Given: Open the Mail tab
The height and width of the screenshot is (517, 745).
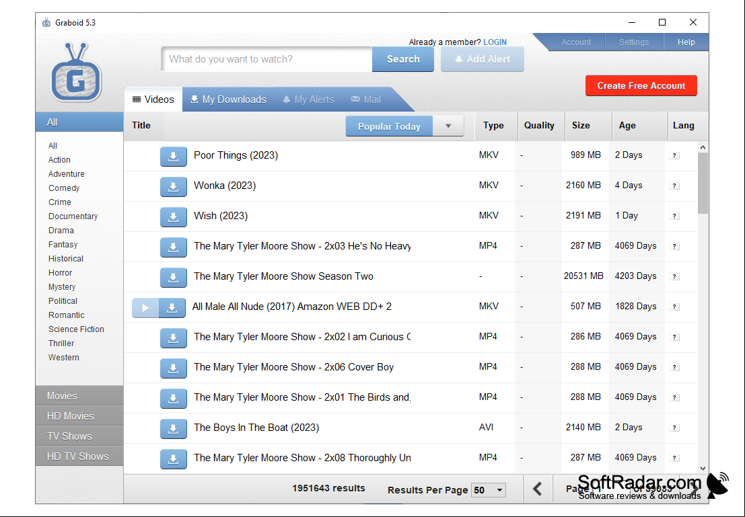Looking at the screenshot, I should pos(366,100).
